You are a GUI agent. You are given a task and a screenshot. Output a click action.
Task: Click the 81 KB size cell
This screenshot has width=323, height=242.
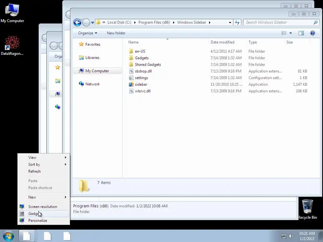[302, 71]
